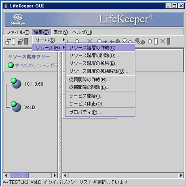The image size is (186, 186).
Task: Click the extend resource arrow toolbar icon
Action: coord(102,41)
